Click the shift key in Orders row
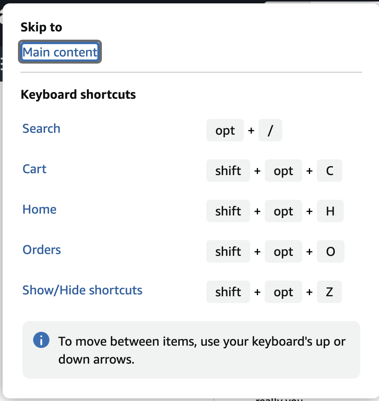This screenshot has height=401, width=379. pyautogui.click(x=228, y=252)
